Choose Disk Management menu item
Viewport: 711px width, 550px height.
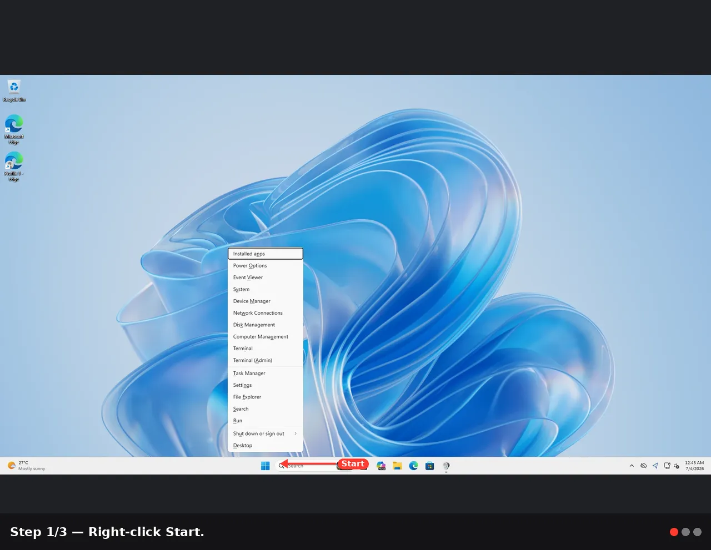tap(266, 325)
